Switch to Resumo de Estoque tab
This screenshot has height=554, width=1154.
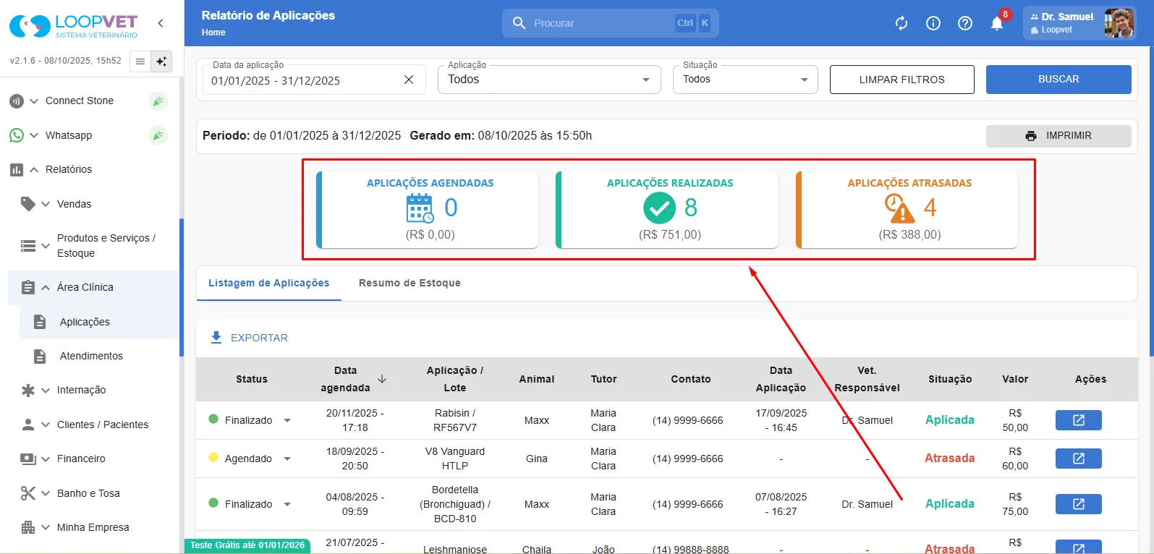[x=410, y=283]
